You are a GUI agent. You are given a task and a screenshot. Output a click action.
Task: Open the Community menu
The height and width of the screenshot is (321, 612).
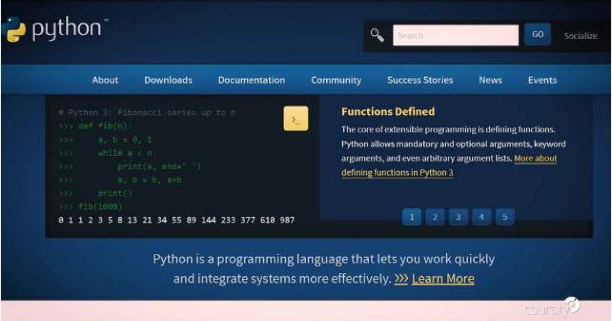336,80
